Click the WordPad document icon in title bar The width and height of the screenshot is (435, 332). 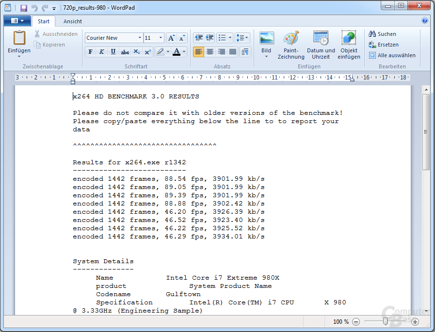pyautogui.click(x=8, y=8)
